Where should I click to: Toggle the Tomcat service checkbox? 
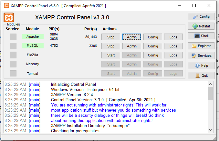(13, 74)
